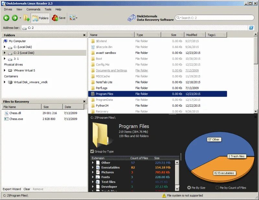Click the DiskInternals logo icon
The height and width of the screenshot is (200, 259).
pos(131,18)
